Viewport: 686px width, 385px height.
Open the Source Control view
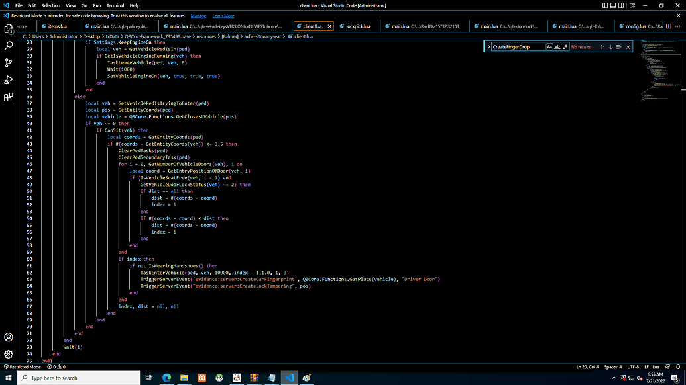9,63
